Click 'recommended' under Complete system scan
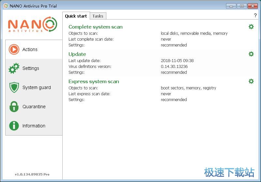Screen dimensions: 261x182 tap(174, 45)
